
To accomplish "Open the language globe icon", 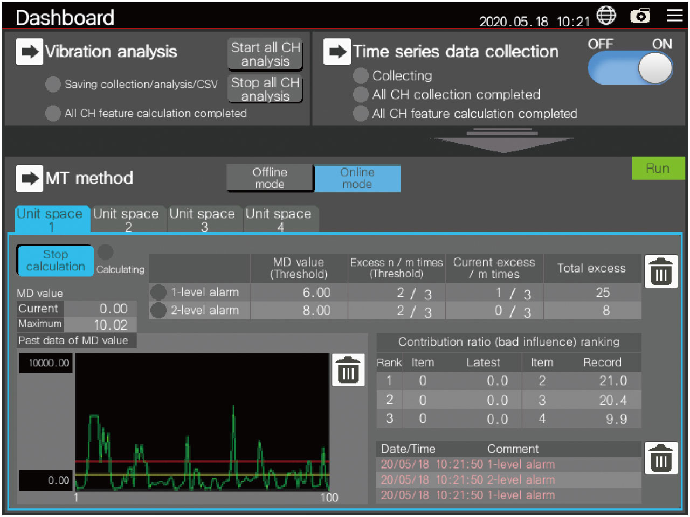I will point(606,16).
